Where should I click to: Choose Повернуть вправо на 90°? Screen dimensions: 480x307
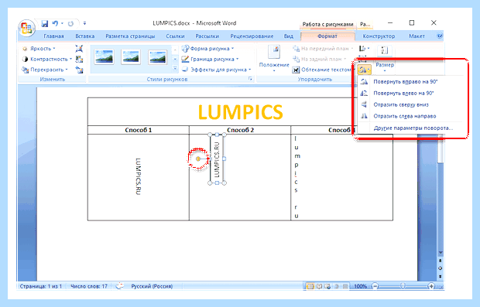410,82
